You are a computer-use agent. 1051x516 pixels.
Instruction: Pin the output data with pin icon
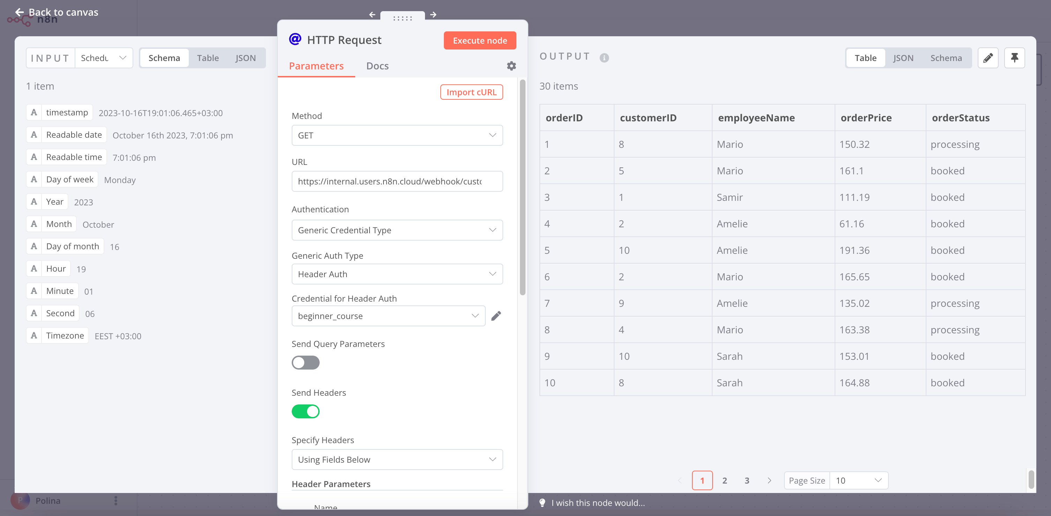click(x=1014, y=58)
